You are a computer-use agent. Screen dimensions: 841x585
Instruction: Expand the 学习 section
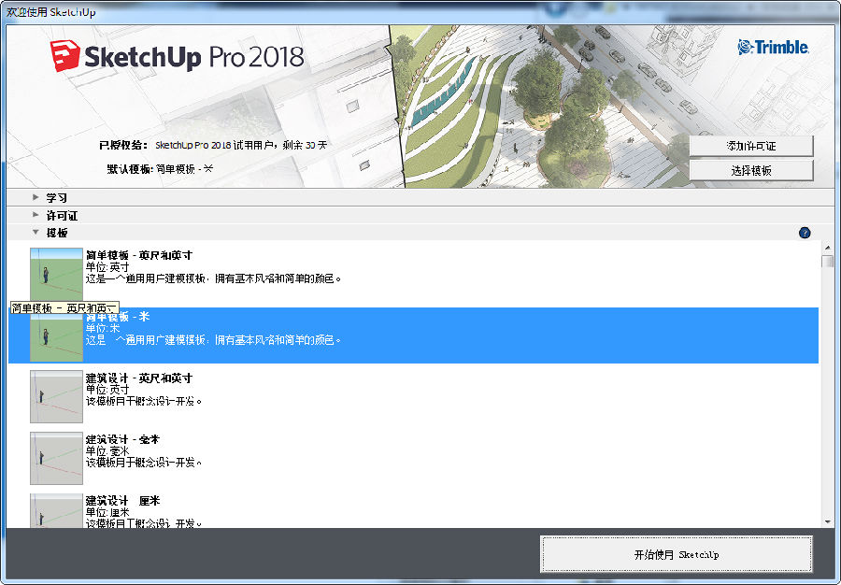[36, 197]
